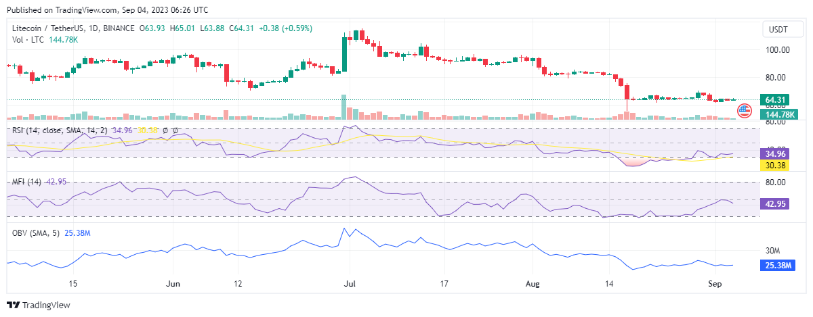
Task: Click the blue 25.38M OBV axis label
Action: [779, 266]
